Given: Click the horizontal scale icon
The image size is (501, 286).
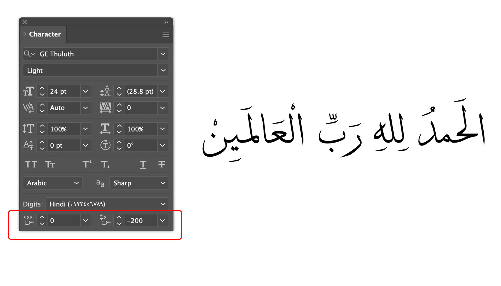Looking at the screenshot, I should click(105, 129).
